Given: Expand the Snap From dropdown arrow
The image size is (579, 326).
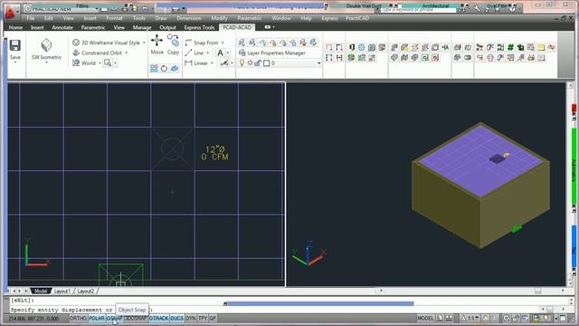Looking at the screenshot, I should click(x=223, y=43).
